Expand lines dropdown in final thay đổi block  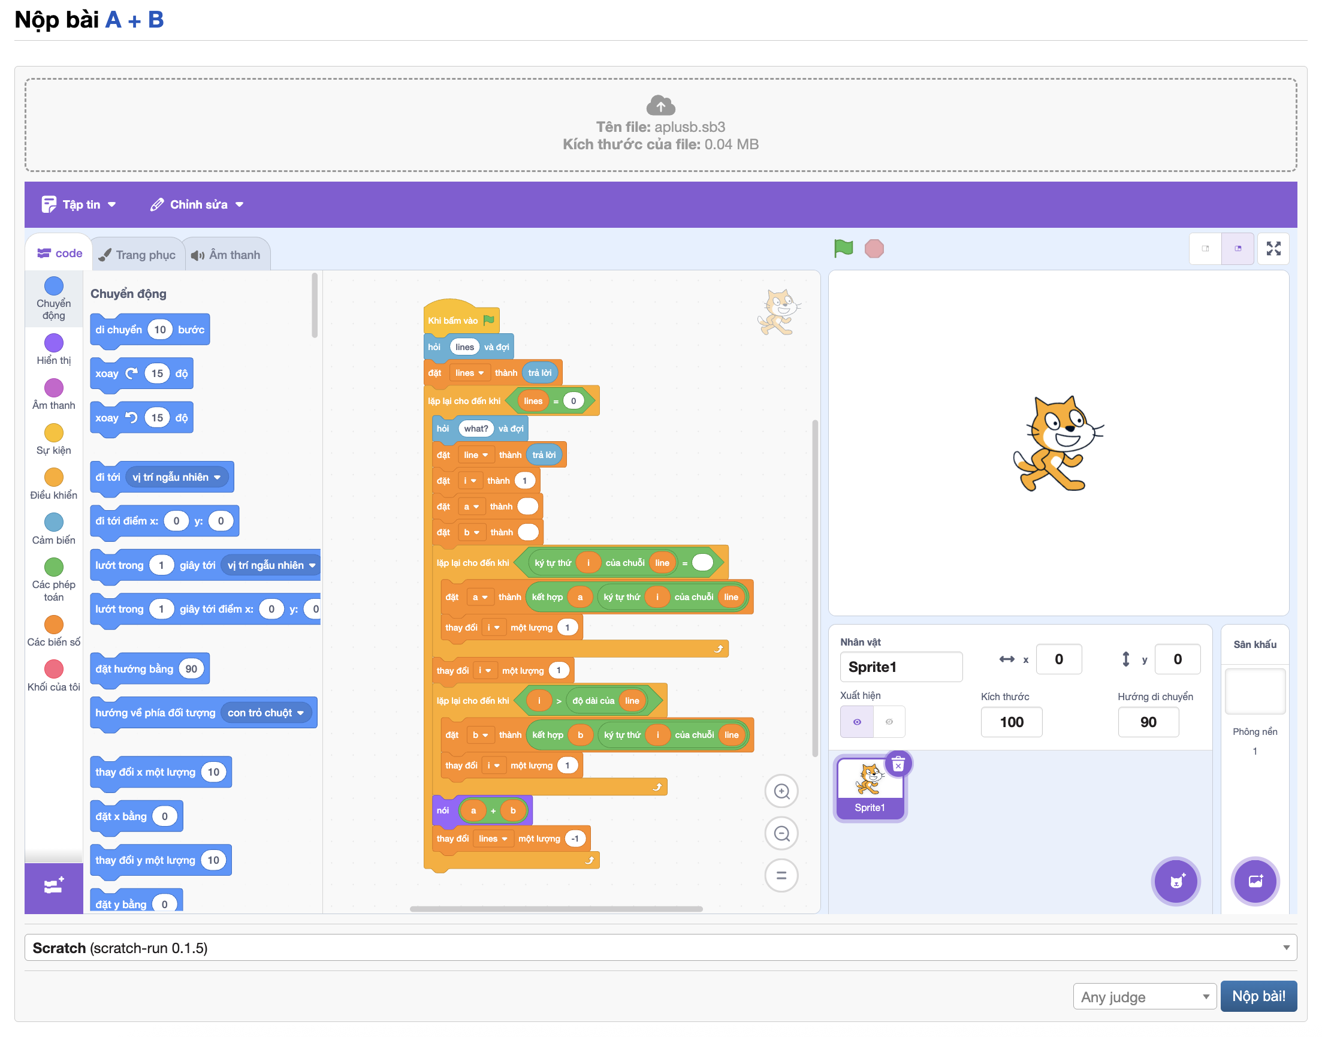492,839
